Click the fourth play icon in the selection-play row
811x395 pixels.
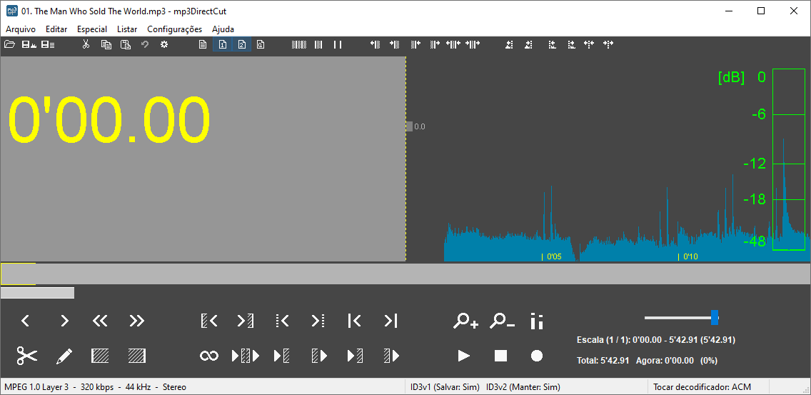(319, 356)
